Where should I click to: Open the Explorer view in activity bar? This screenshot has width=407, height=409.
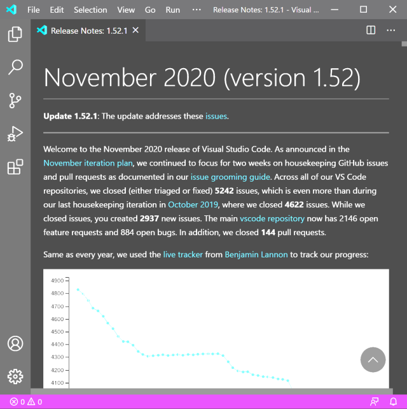point(15,34)
